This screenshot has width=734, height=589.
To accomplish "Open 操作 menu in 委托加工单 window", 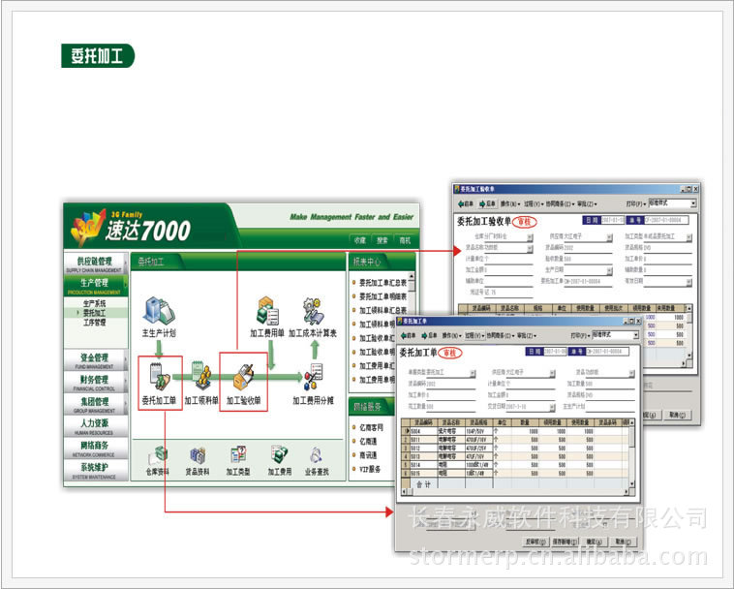I will 451,336.
